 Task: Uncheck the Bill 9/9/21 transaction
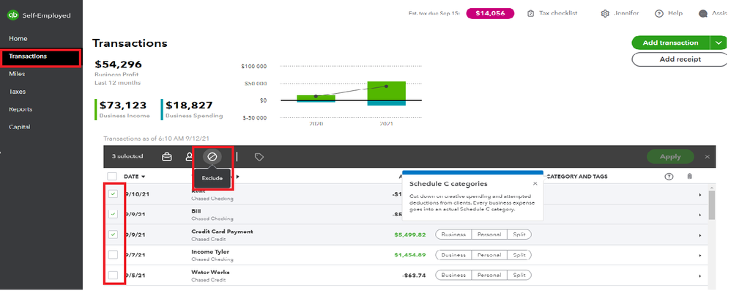(x=113, y=214)
